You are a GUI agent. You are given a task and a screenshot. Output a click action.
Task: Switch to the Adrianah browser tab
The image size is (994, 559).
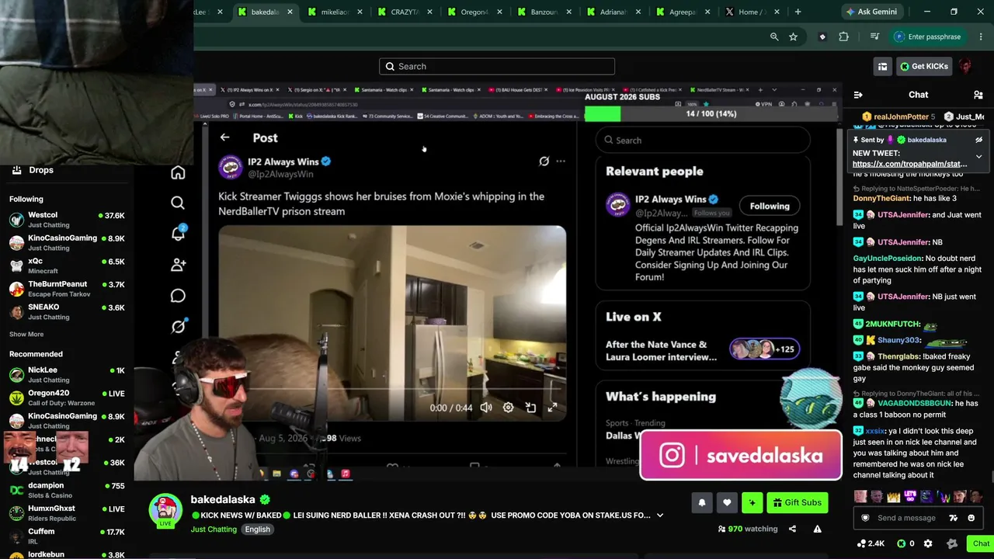click(x=613, y=12)
